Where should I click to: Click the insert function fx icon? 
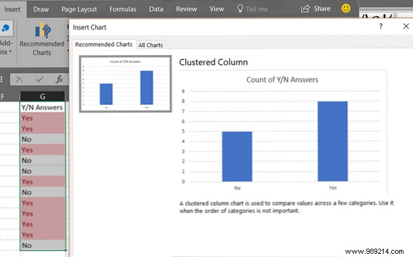click(59, 79)
